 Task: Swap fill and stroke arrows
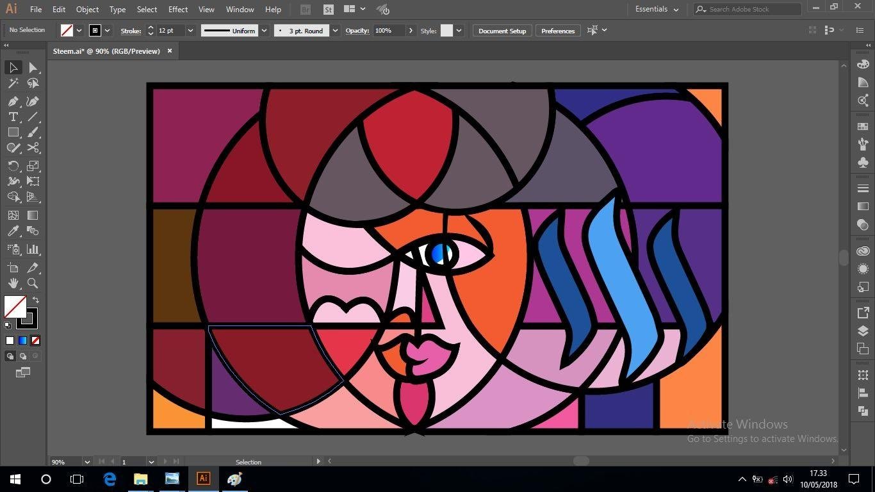click(x=36, y=299)
